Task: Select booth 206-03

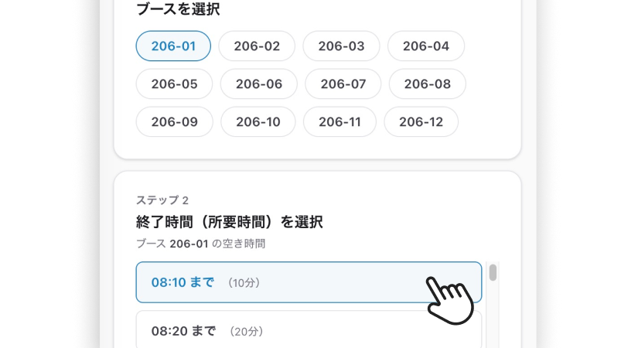Action: tap(341, 46)
